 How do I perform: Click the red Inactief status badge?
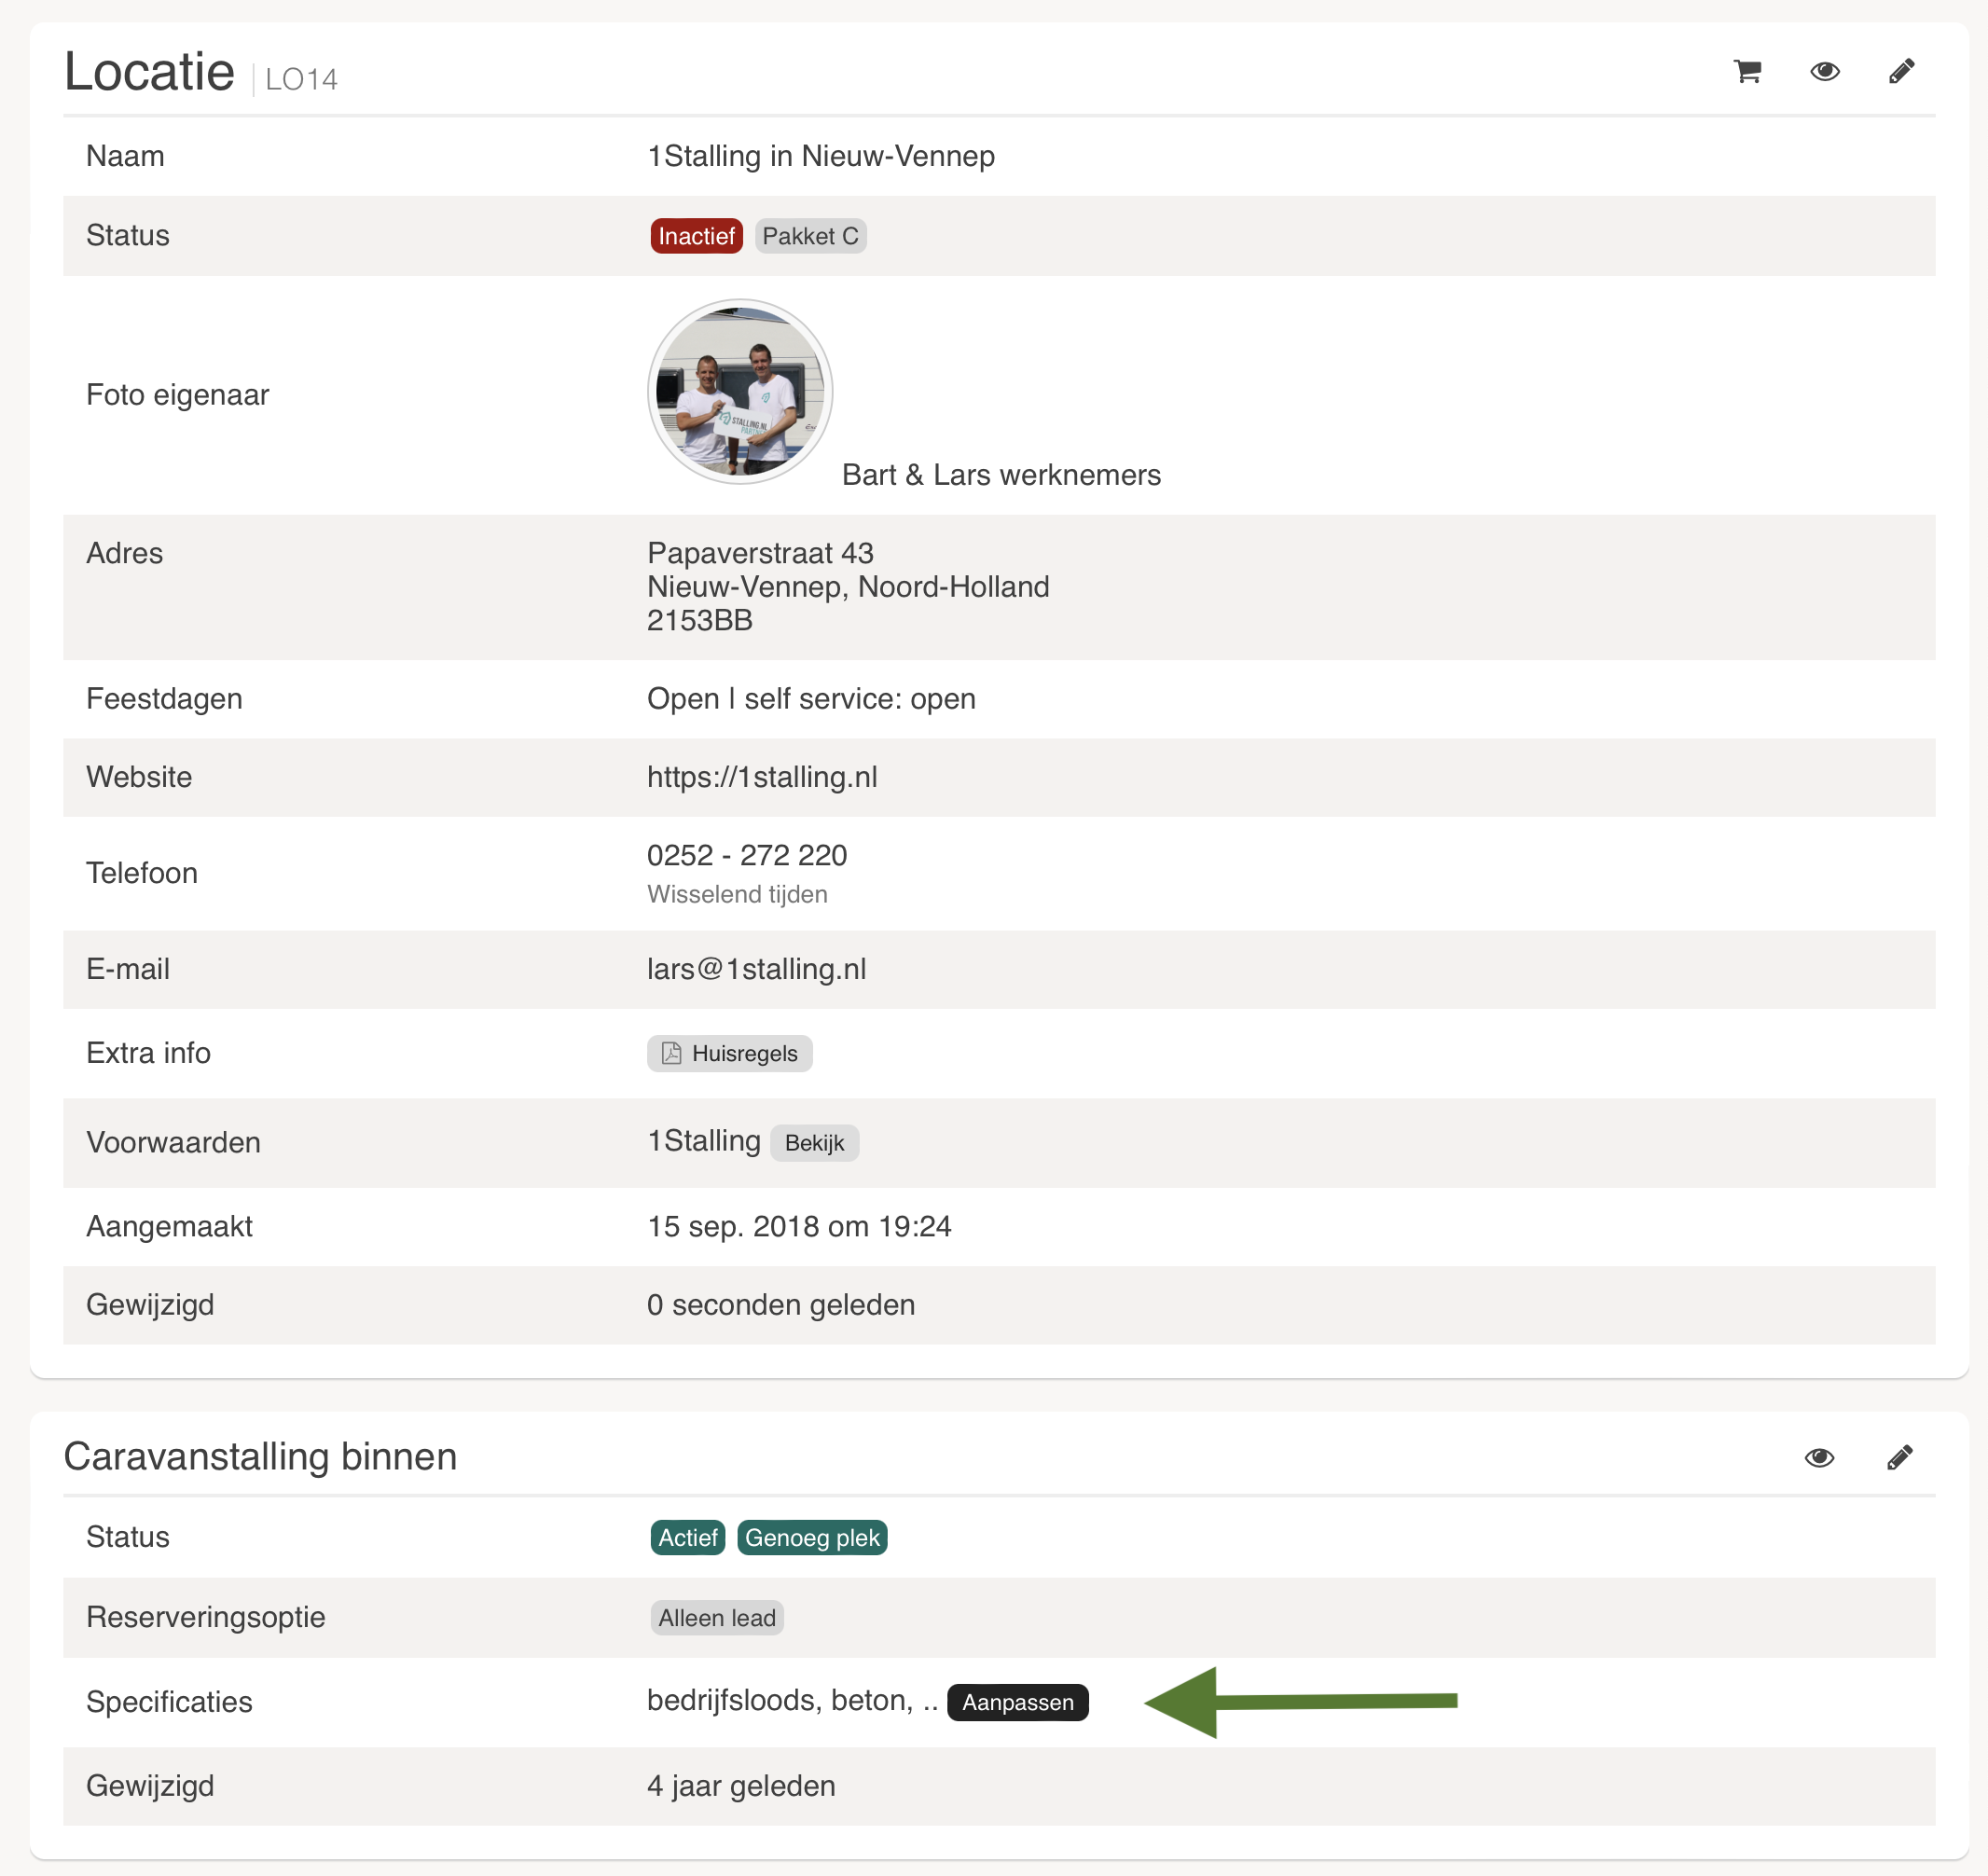696,236
